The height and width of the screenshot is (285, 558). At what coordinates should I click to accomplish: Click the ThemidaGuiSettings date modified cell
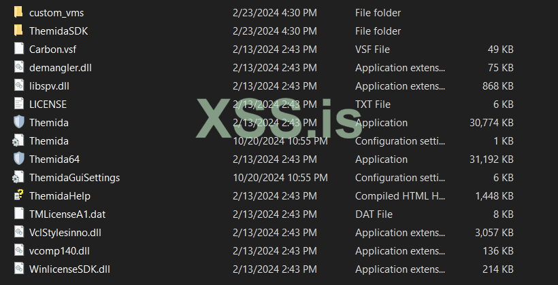pos(280,178)
